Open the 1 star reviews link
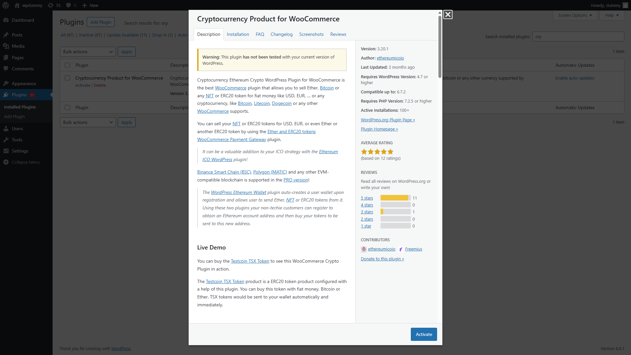The width and height of the screenshot is (631, 355). (x=366, y=226)
